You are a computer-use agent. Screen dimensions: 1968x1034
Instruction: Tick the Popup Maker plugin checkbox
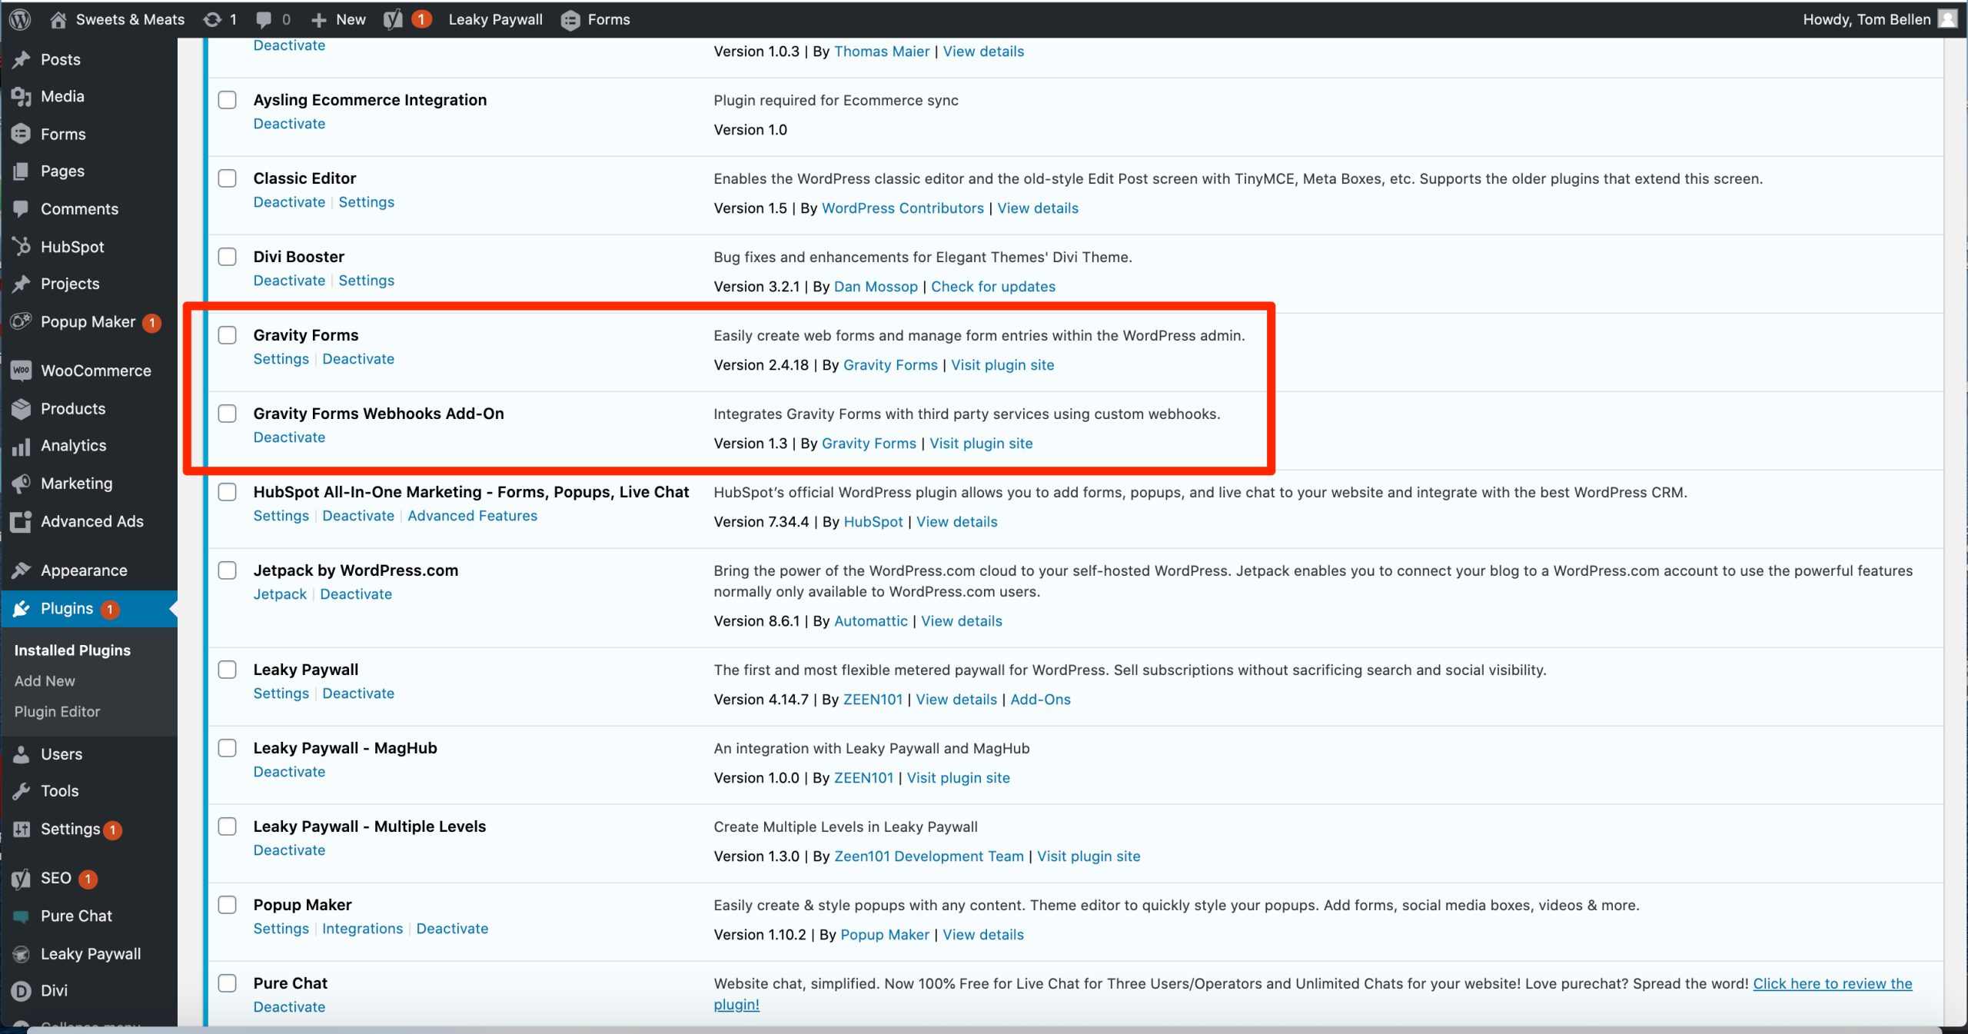click(228, 905)
